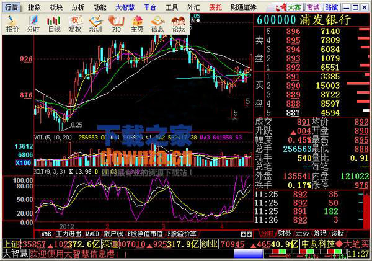Click the X100 volume unit label

pos(23,163)
